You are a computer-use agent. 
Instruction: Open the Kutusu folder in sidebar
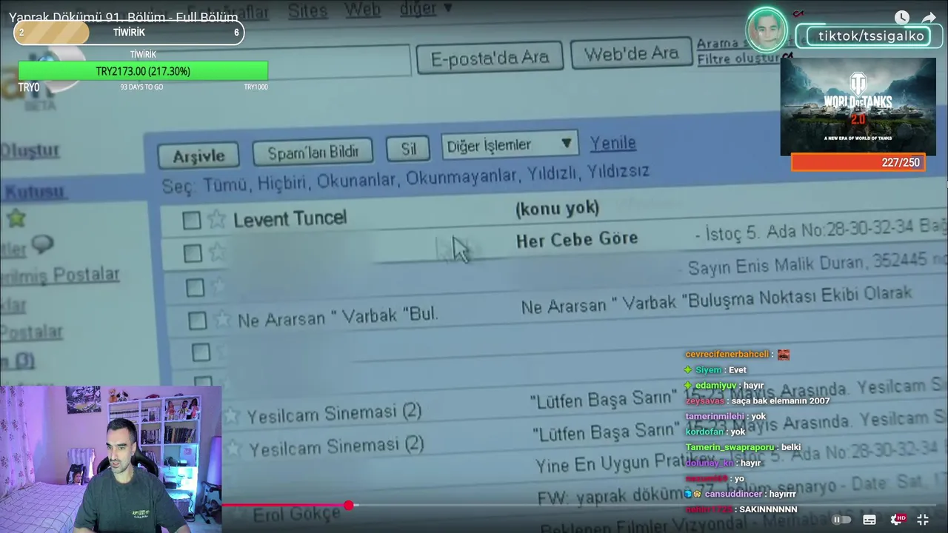[34, 191]
